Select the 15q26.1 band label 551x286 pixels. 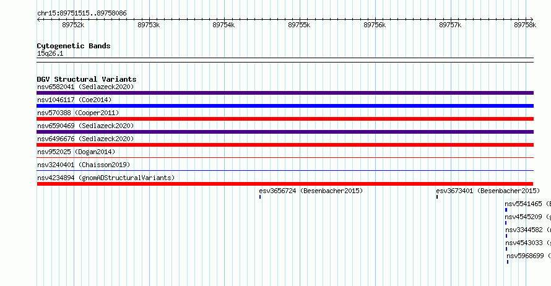pos(50,53)
